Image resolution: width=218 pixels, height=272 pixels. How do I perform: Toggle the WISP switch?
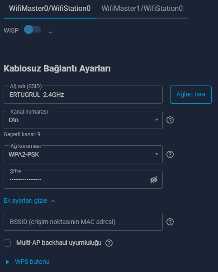(33, 29)
